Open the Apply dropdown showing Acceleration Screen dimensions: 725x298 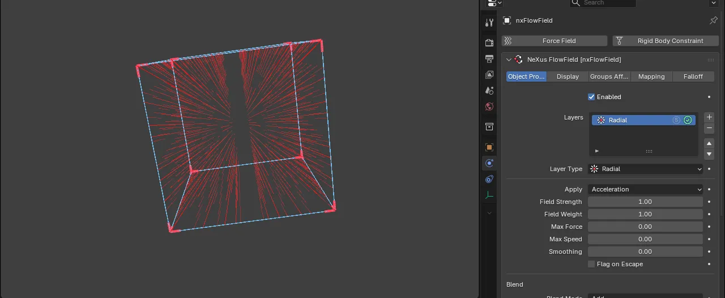[646, 189]
